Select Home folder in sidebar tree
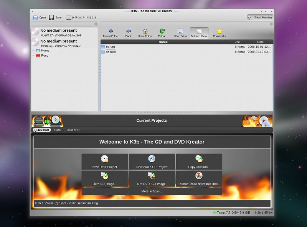The height and width of the screenshot is (227, 307). pos(43,51)
